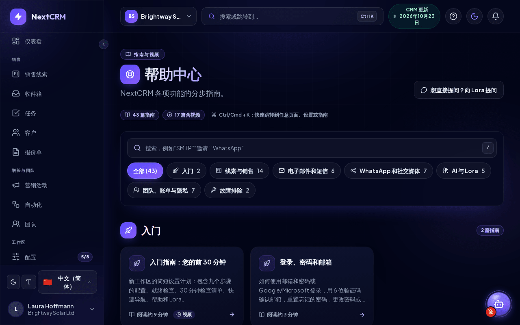Open the 收件箱 inbox

(52, 94)
